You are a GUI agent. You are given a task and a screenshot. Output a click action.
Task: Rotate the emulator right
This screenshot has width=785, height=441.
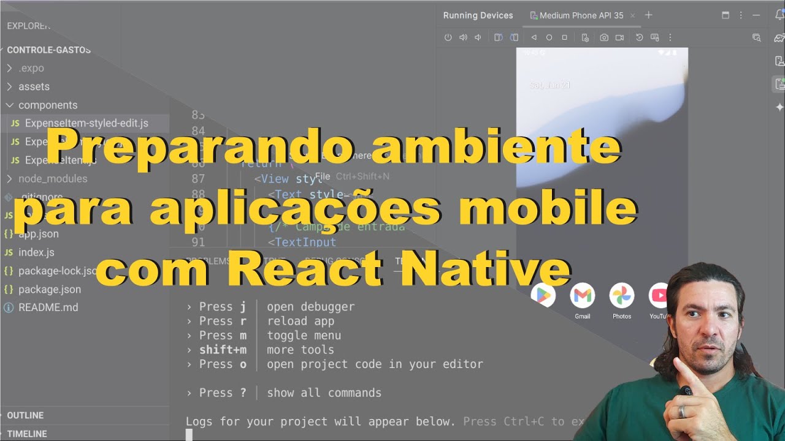pos(514,37)
